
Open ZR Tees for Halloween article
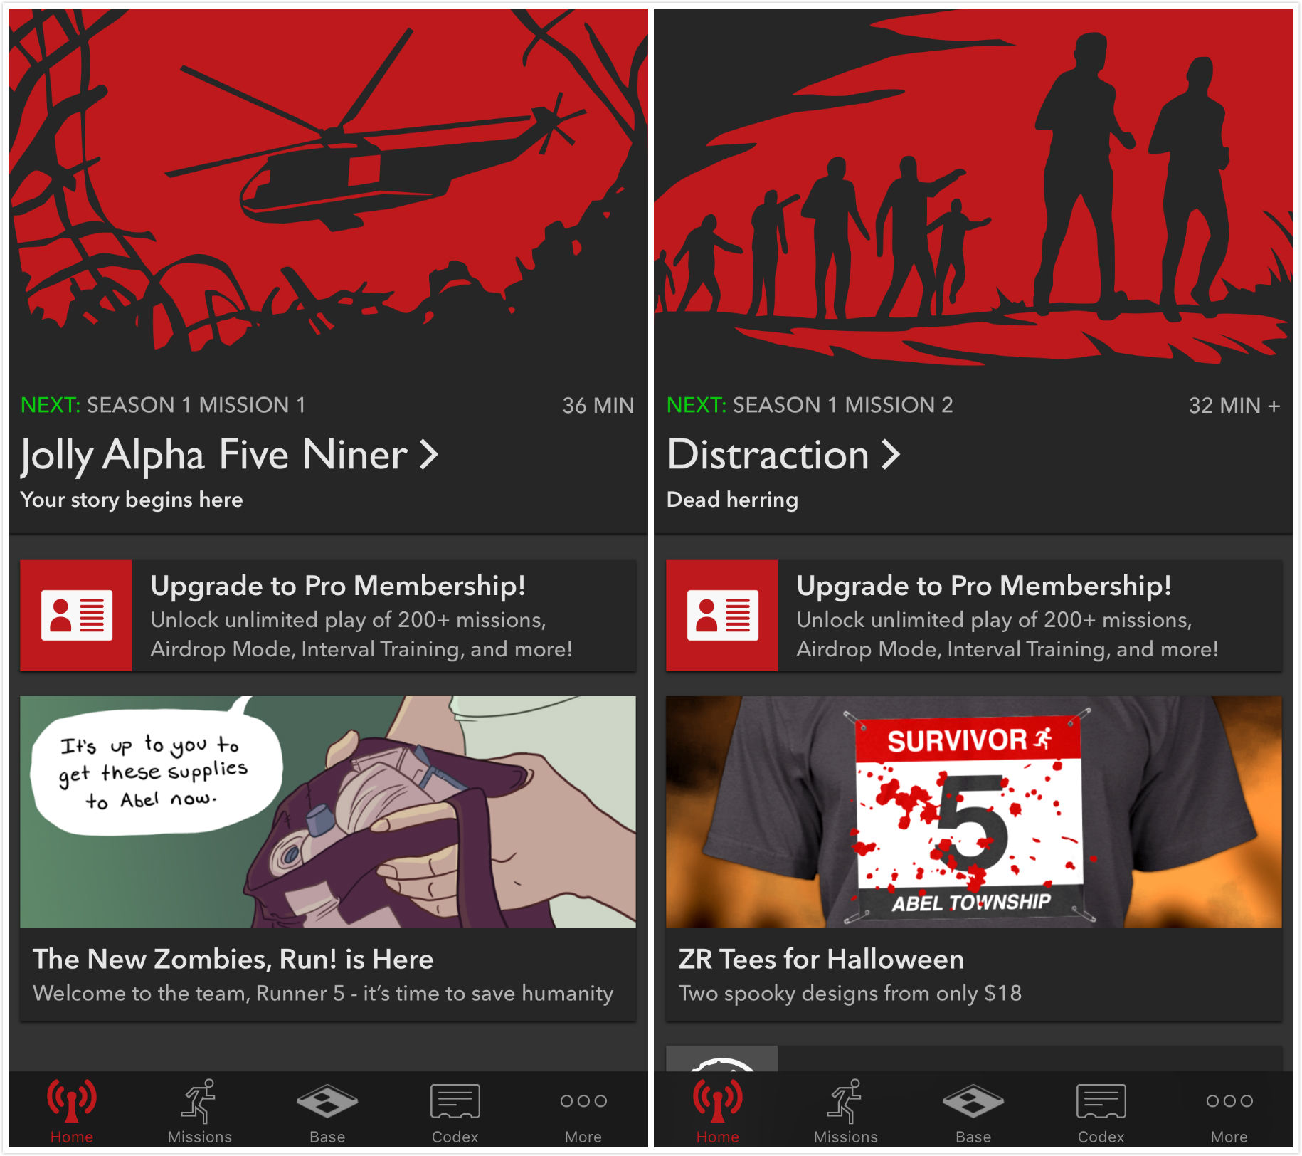pos(974,858)
